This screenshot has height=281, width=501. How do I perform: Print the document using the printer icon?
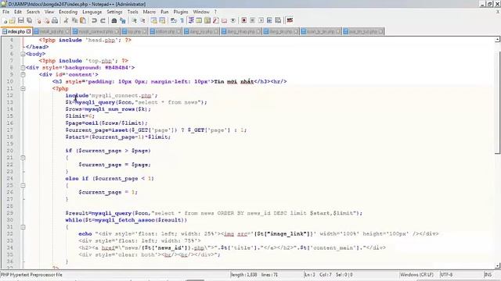pos(55,21)
